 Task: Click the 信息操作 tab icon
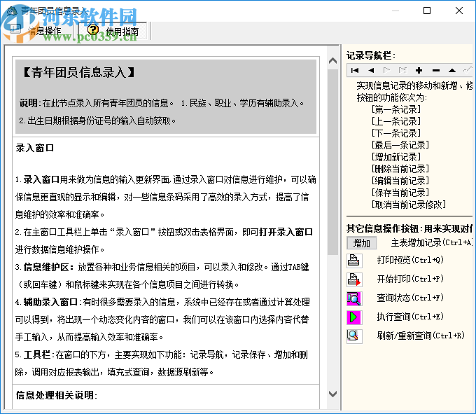[15, 29]
